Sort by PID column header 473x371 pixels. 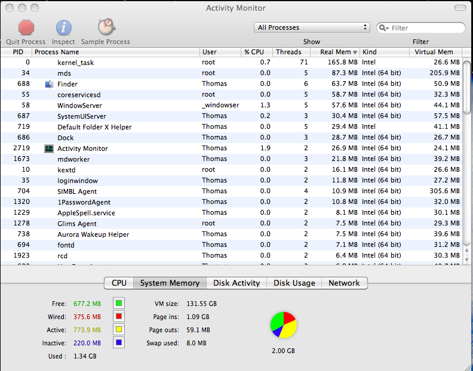tap(16, 52)
